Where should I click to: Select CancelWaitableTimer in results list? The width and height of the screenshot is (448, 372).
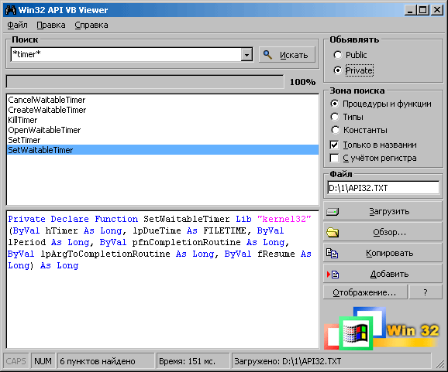[163, 100]
